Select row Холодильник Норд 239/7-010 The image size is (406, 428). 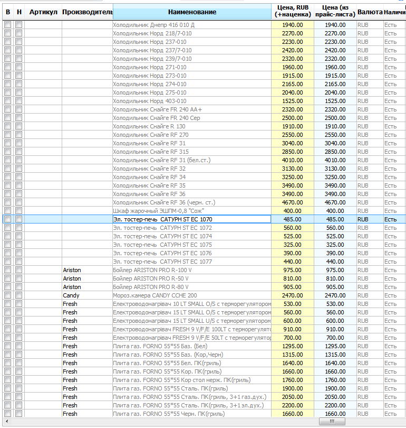pos(204,59)
